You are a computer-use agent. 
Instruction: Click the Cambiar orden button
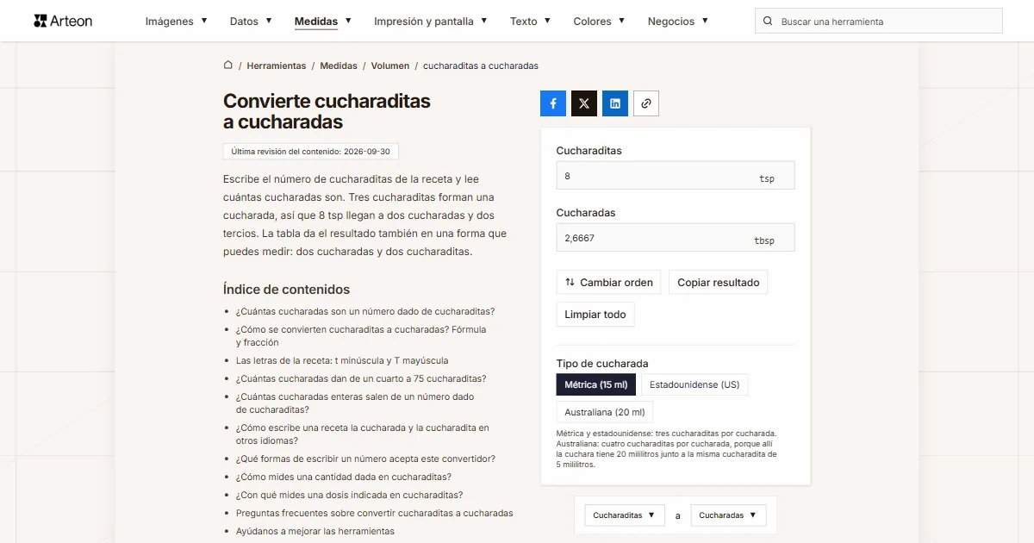[x=609, y=282]
